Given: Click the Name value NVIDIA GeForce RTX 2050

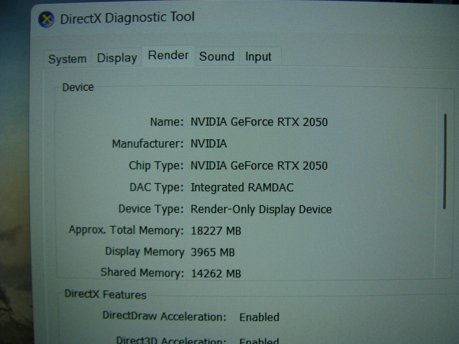Looking at the screenshot, I should (259, 122).
